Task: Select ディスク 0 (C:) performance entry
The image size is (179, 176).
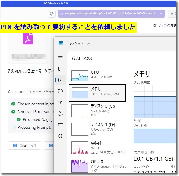Action: click(97, 111)
